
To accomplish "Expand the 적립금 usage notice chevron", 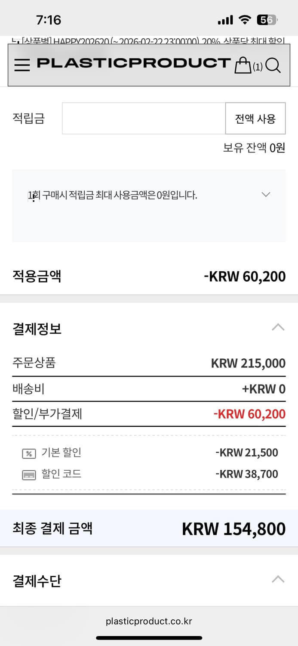I will point(266,195).
